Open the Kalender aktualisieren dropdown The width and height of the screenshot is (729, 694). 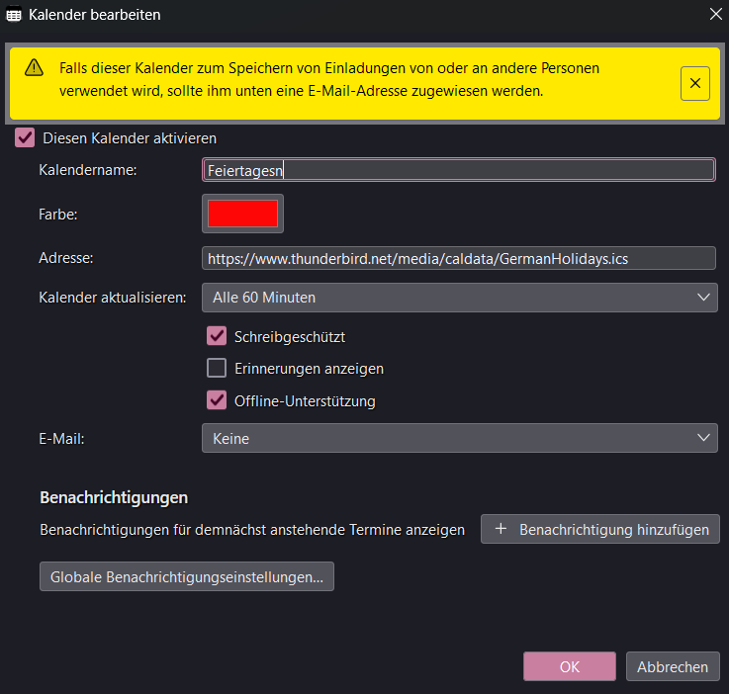[459, 297]
